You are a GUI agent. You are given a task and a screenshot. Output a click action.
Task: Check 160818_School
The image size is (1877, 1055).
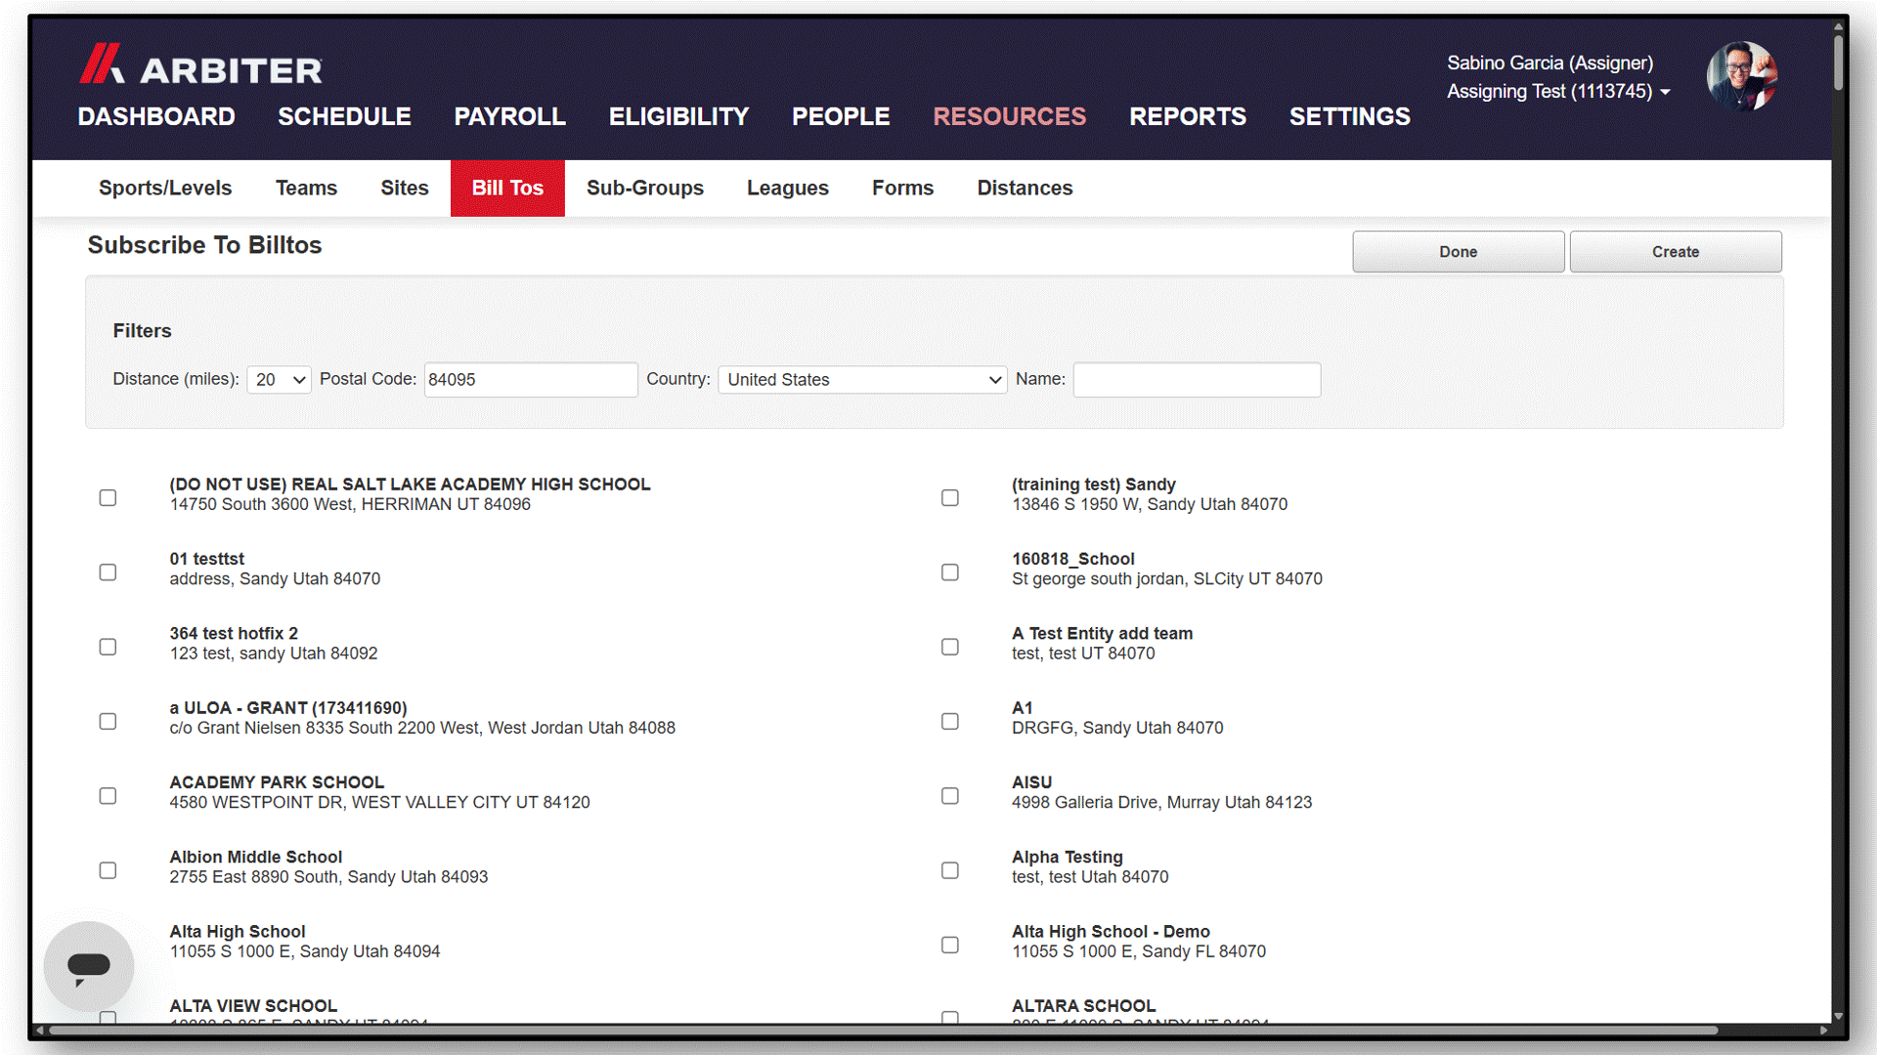click(x=949, y=571)
